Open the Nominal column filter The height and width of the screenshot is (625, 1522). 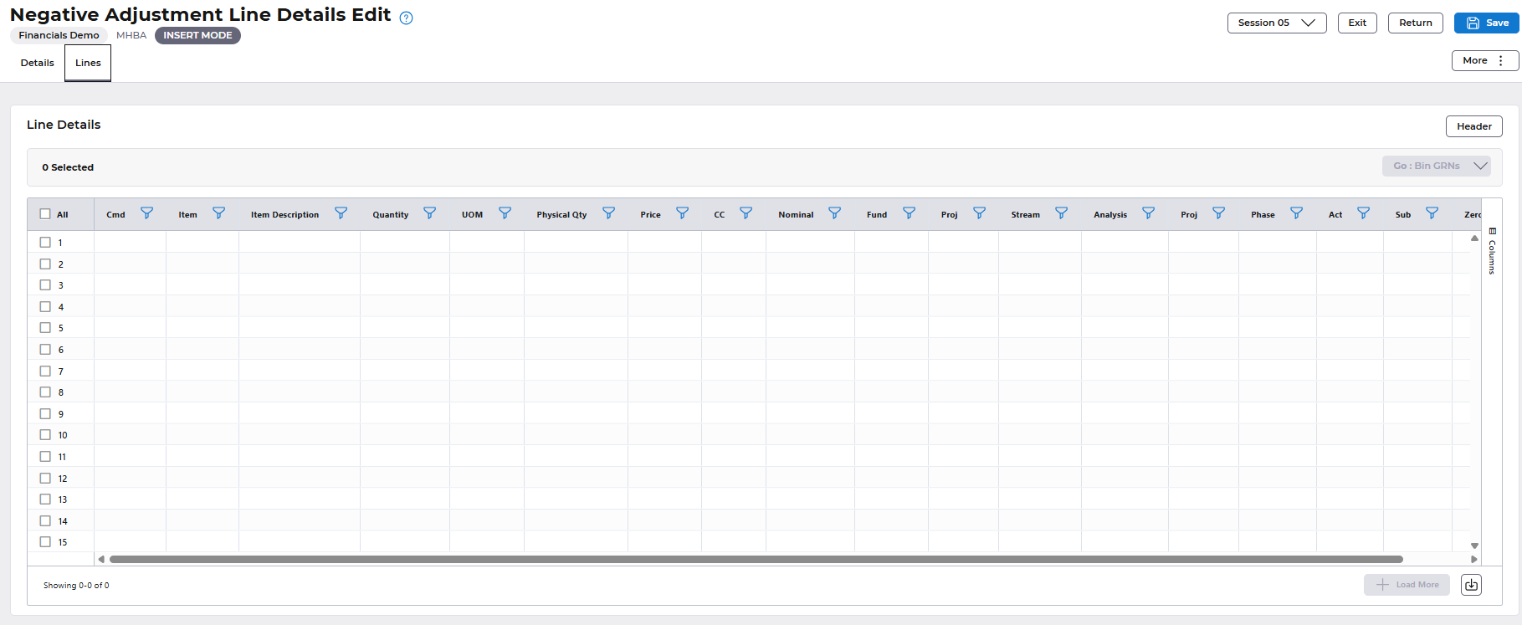point(834,213)
